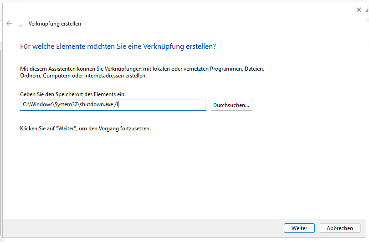Screen dimensions: 369x242
Task: Close the Verknüpfung erstellen dialog with X
Action: pos(359,9)
